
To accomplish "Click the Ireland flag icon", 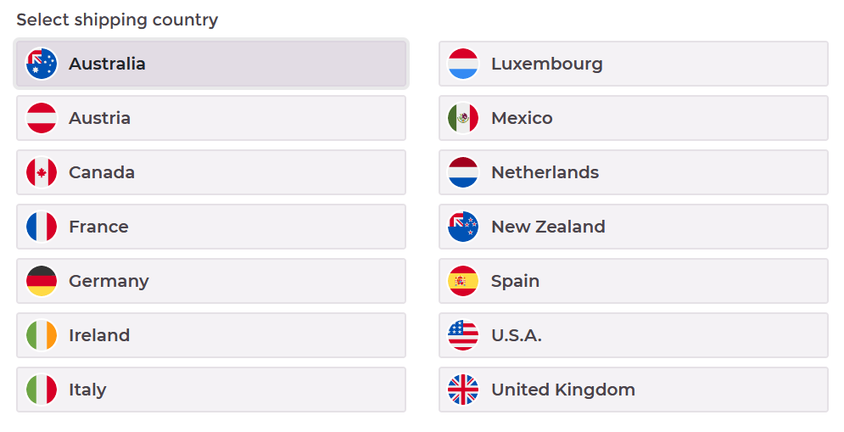I will click(42, 335).
